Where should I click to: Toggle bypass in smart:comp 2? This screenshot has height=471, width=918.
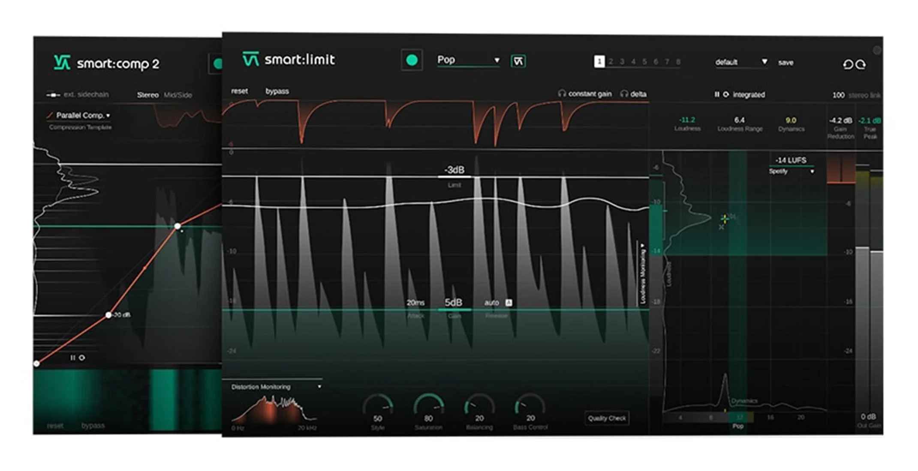click(x=93, y=426)
